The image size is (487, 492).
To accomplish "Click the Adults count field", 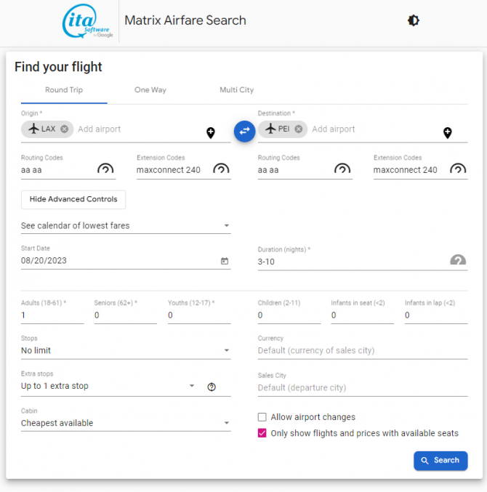I will point(52,315).
